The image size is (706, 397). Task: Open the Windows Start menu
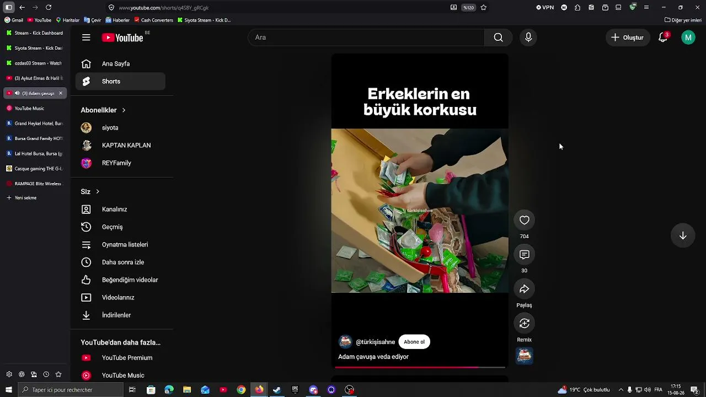pyautogui.click(x=9, y=390)
